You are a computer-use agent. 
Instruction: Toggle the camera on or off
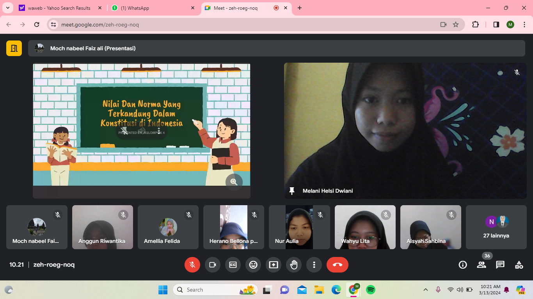(x=213, y=265)
